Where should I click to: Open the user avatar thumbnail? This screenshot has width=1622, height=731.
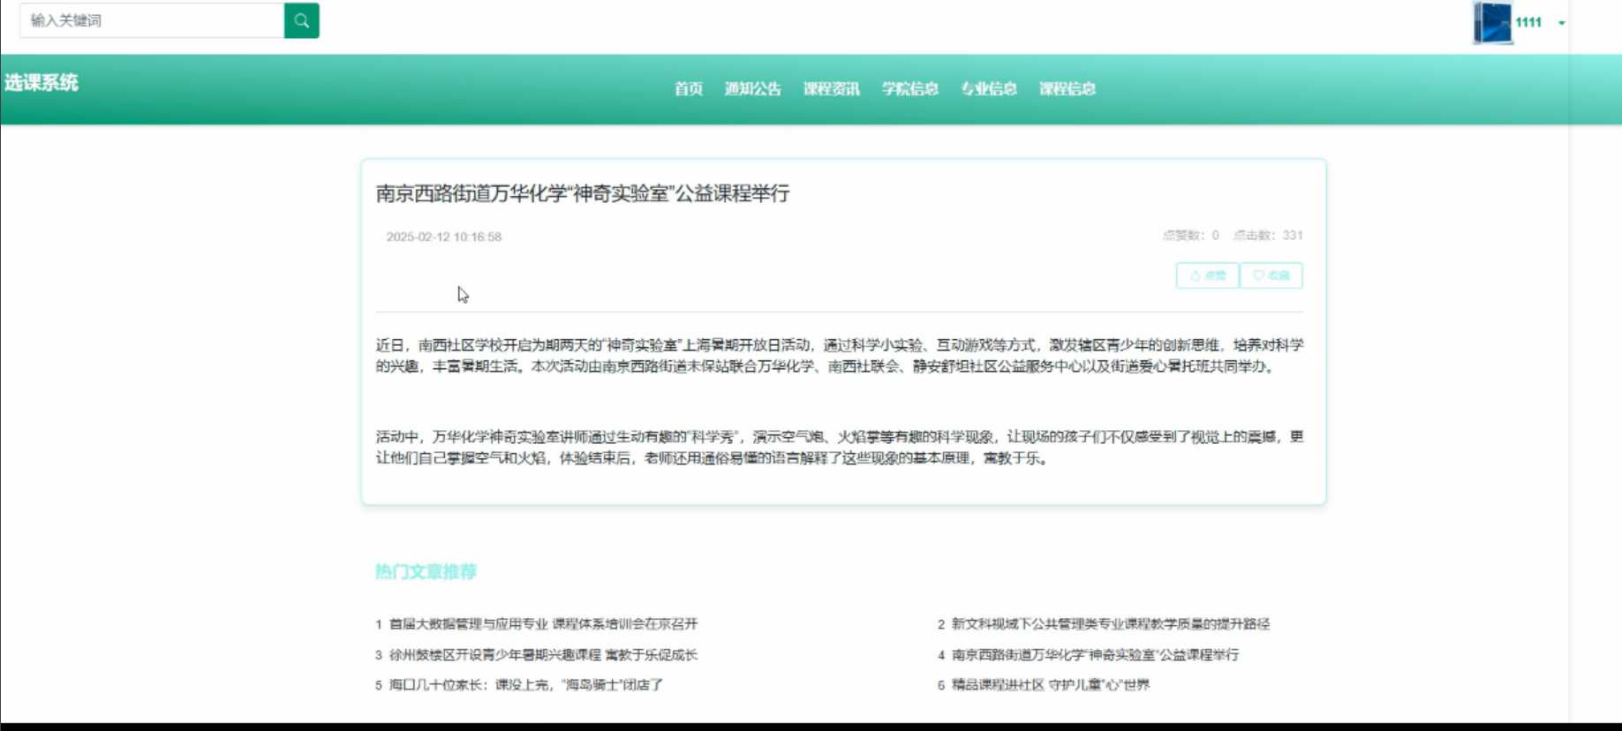(x=1492, y=23)
